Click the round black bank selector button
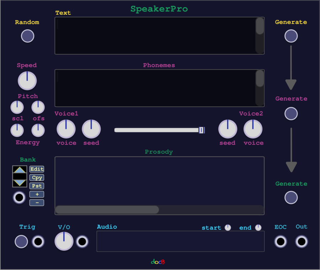320x270 pixels. pyautogui.click(x=19, y=197)
